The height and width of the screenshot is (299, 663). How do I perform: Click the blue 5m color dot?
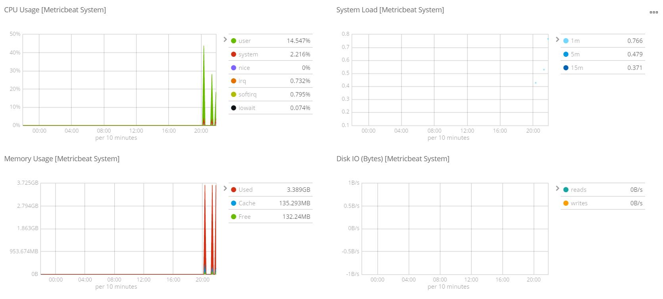tap(566, 54)
